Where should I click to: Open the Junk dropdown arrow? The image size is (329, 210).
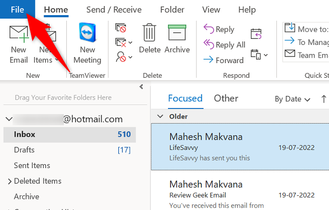pyautogui.click(x=130, y=57)
